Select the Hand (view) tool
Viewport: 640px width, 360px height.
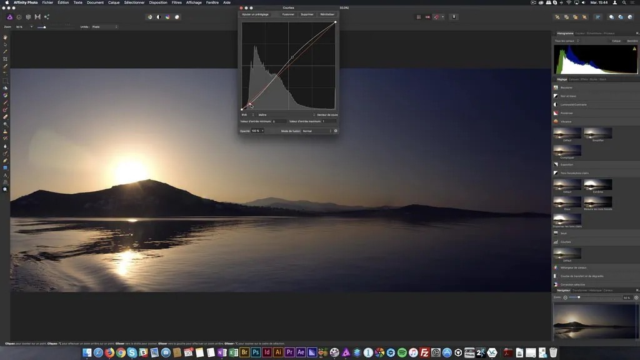coord(6,37)
